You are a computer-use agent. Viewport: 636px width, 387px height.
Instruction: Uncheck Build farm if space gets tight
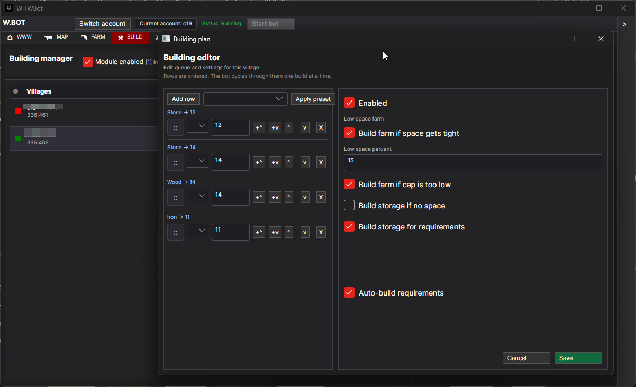point(349,133)
